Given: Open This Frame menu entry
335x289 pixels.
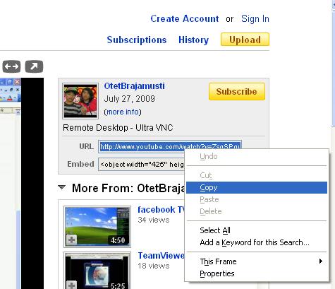Looking at the screenshot, I should pyautogui.click(x=257, y=261).
